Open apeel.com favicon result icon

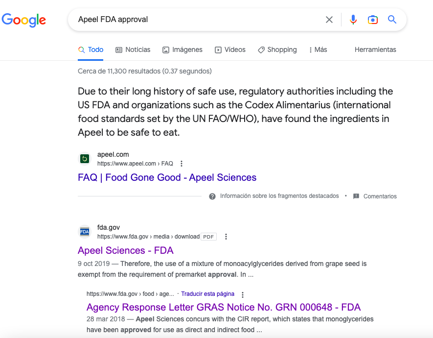[x=85, y=159]
